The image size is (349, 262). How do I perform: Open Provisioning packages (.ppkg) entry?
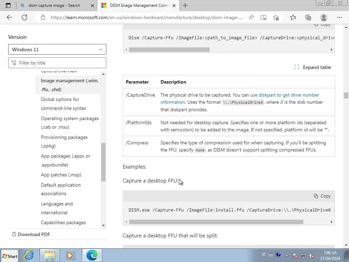pyautogui.click(x=64, y=142)
